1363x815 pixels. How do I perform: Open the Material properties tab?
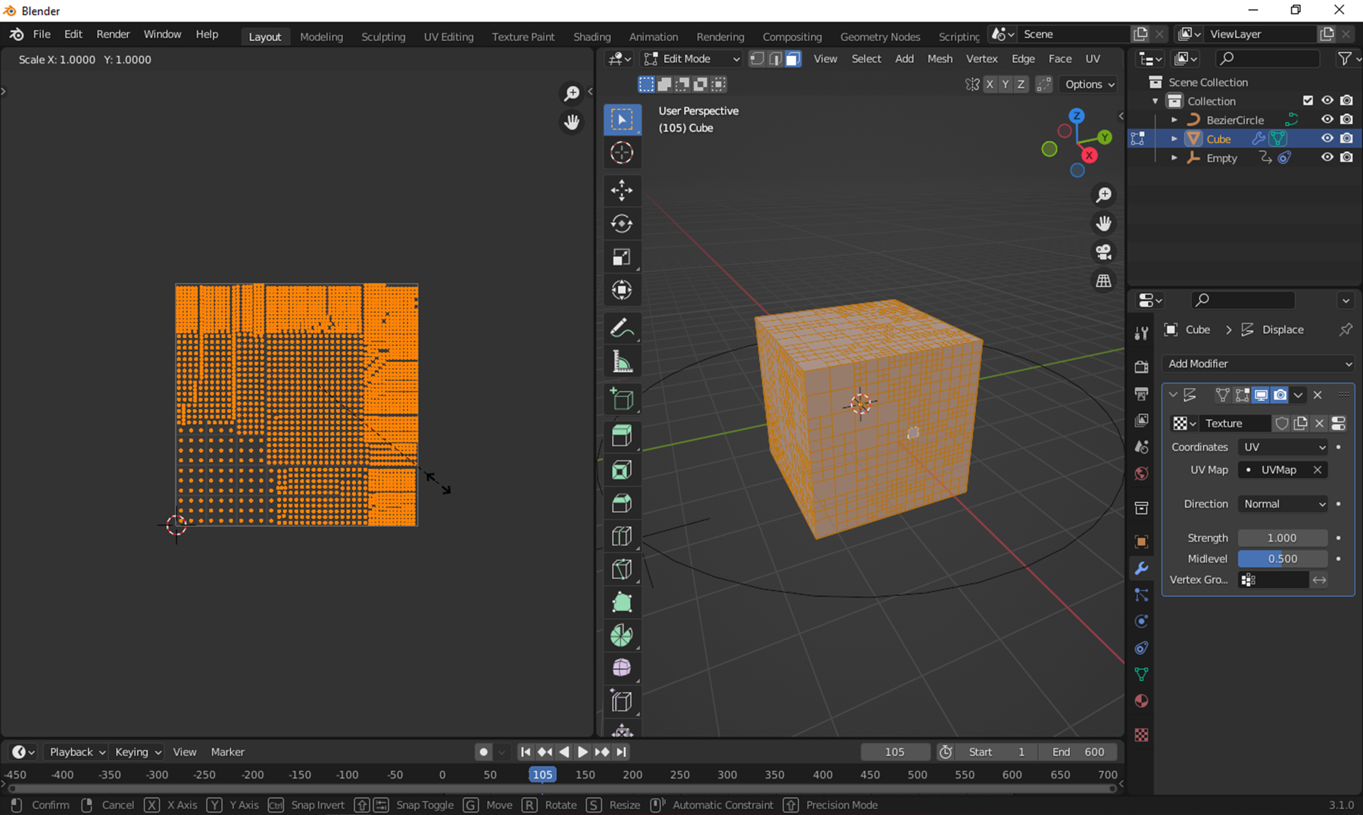[x=1141, y=701]
